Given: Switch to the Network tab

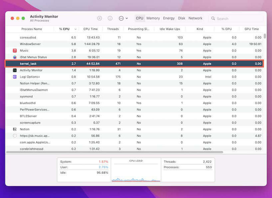Looking at the screenshot, I should [x=196, y=18].
